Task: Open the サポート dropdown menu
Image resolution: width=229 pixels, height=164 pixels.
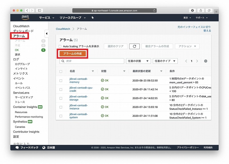Action: tap(202, 18)
